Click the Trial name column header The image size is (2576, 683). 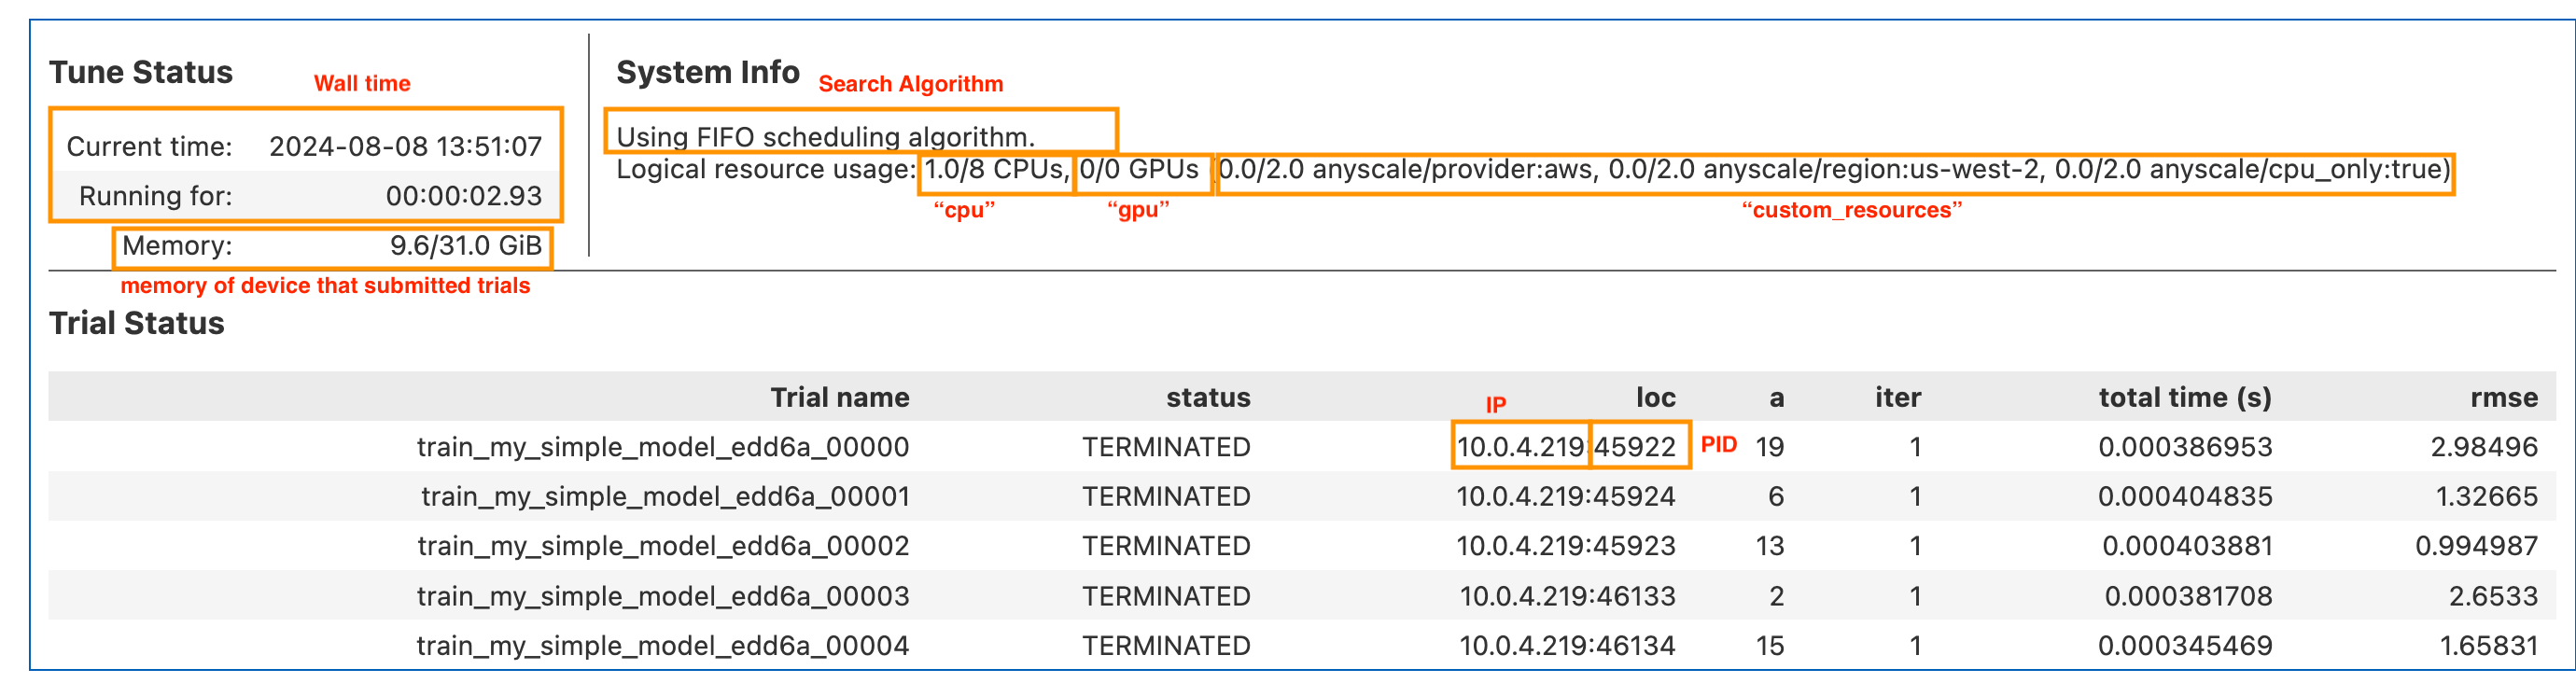839,398
